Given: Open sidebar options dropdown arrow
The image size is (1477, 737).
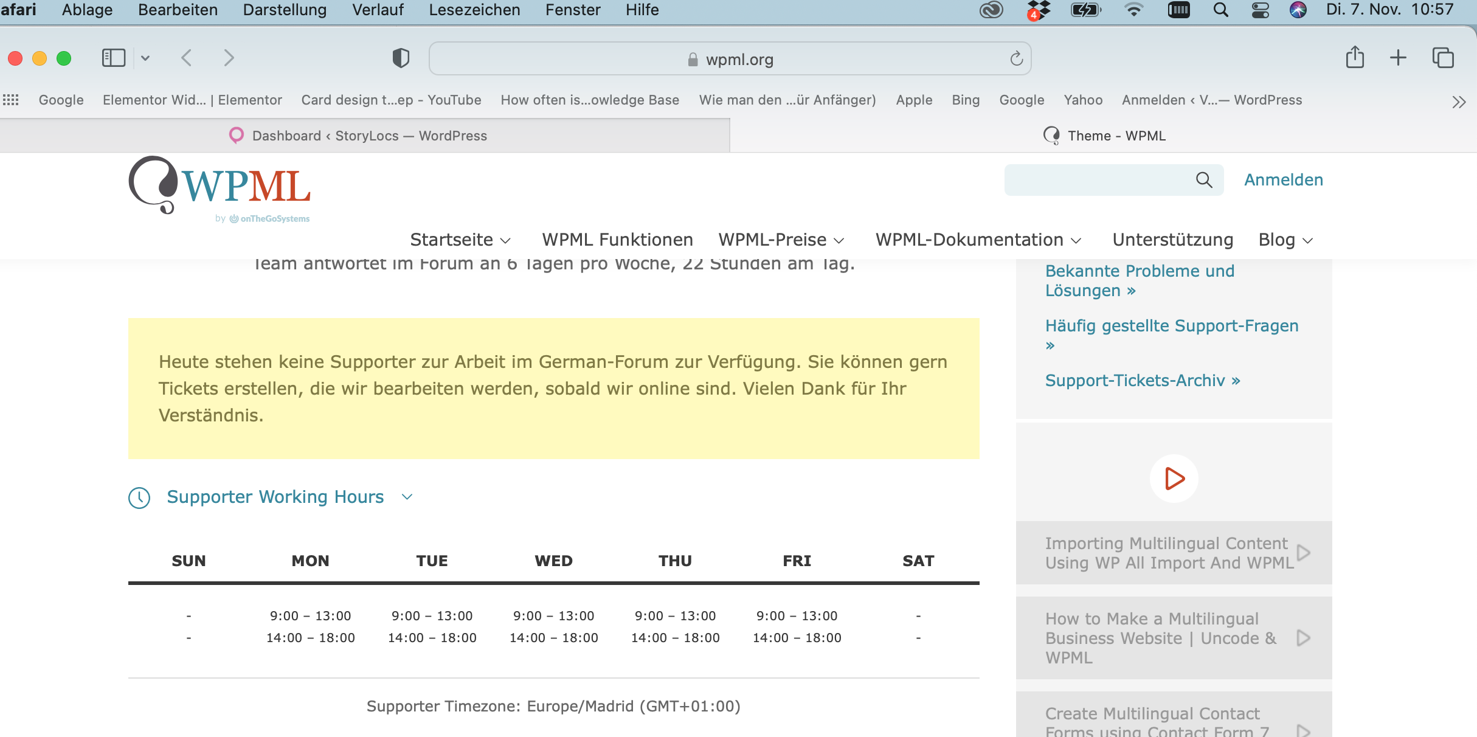Looking at the screenshot, I should tap(145, 58).
